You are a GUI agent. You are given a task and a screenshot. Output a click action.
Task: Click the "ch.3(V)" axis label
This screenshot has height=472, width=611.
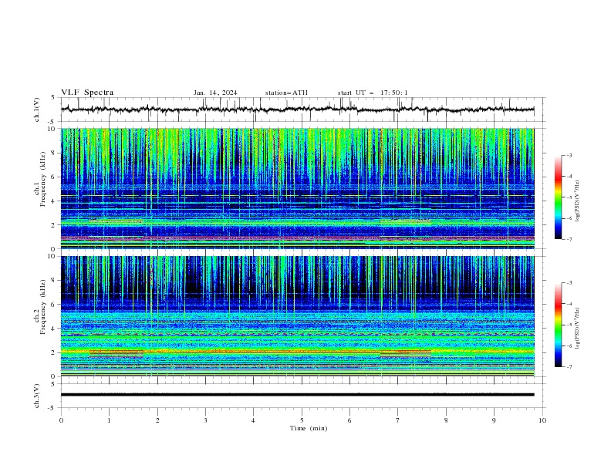[37, 396]
